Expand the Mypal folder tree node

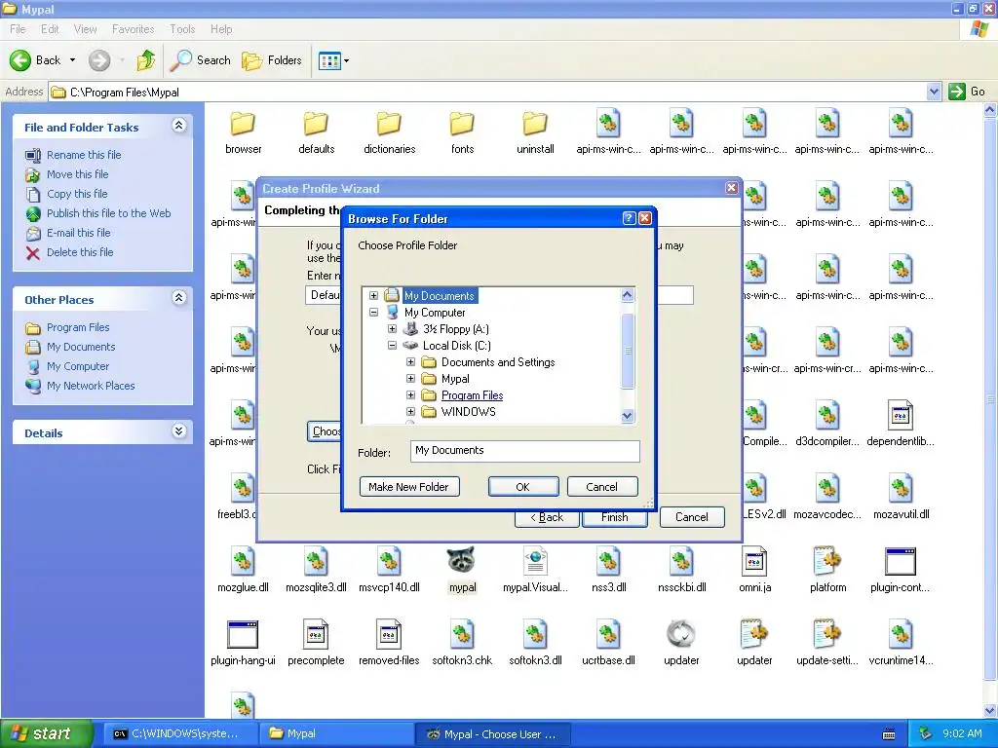410,379
